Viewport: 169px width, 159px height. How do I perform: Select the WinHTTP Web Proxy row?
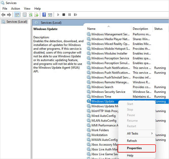coord(105,111)
